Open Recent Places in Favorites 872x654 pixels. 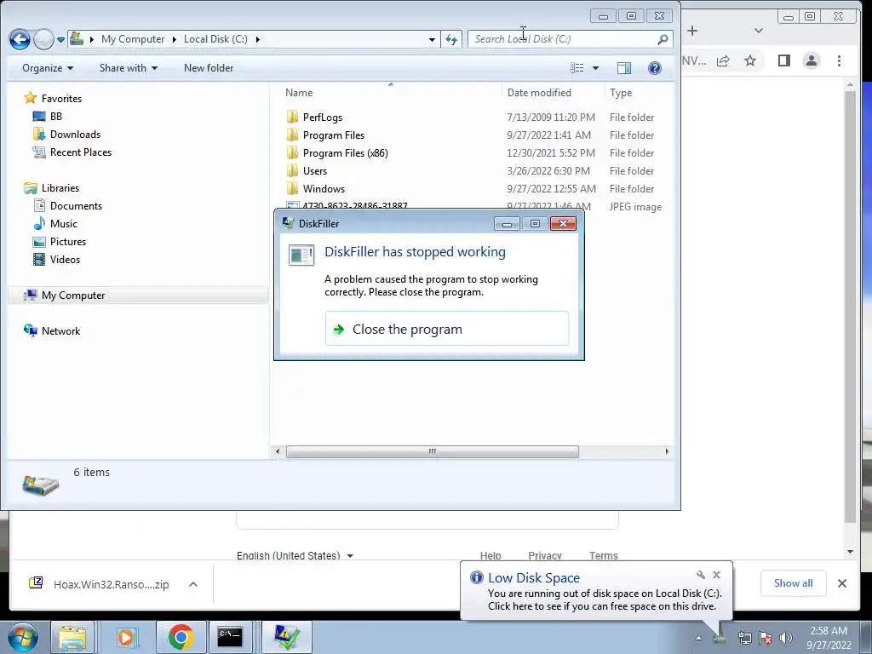[81, 152]
